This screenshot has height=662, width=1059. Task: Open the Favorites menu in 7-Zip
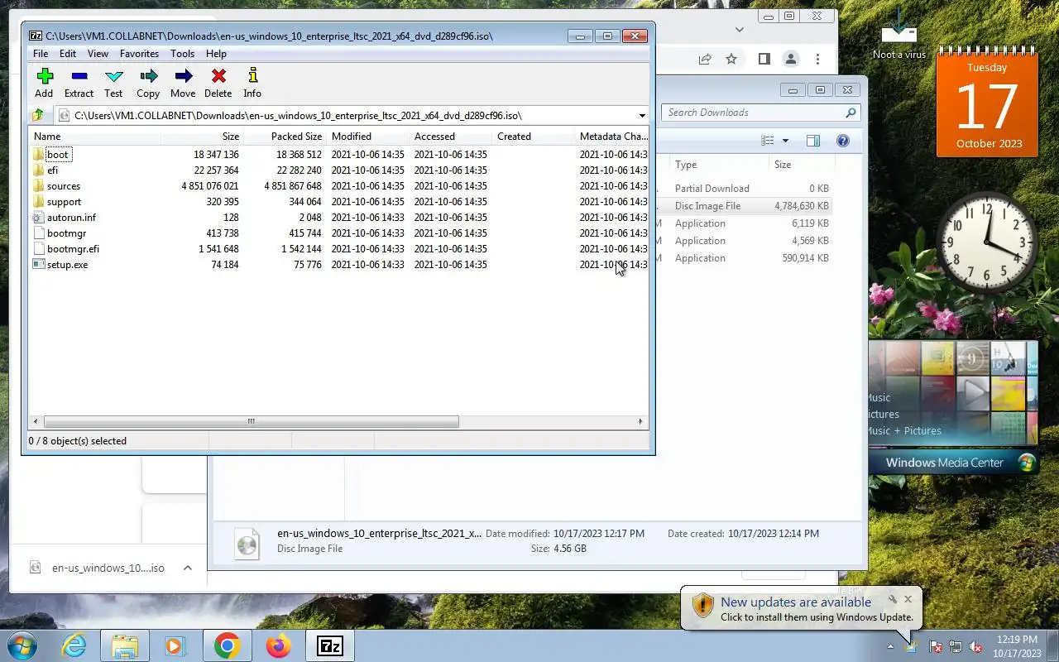[x=139, y=54]
